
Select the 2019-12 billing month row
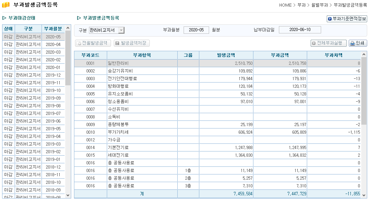34,75
